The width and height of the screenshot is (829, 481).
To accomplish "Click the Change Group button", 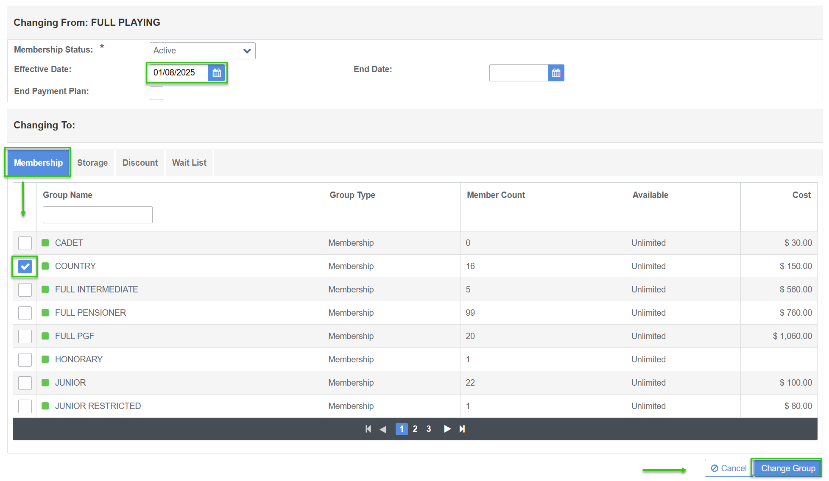I will coord(788,468).
